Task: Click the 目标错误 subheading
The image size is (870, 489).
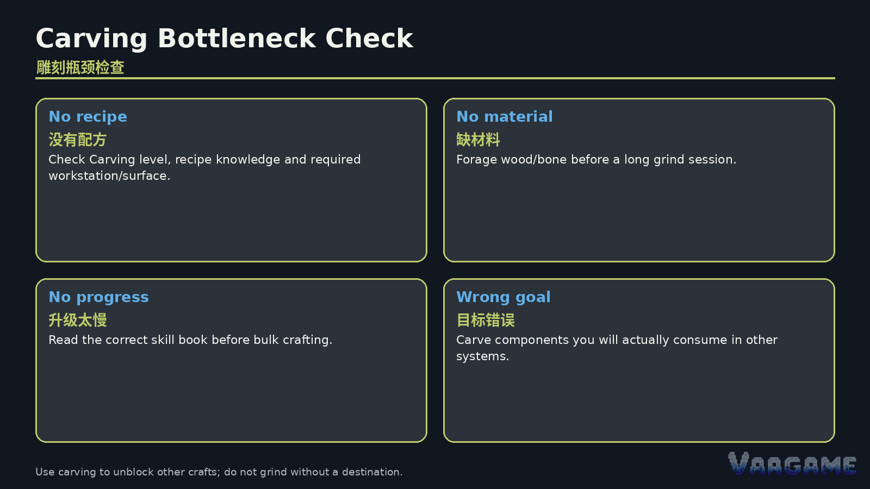Action: click(486, 320)
